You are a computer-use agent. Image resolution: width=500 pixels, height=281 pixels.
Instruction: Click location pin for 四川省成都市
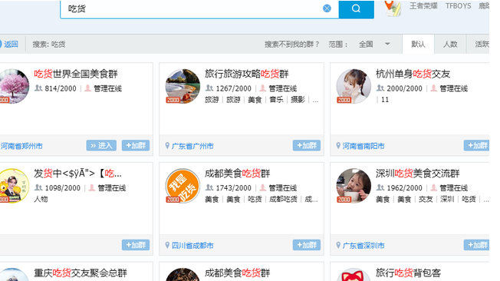[167, 245]
